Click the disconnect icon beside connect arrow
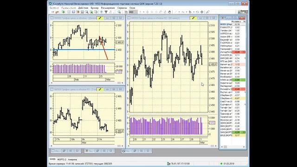The width and height of the screenshot is (297, 167). [x=57, y=12]
